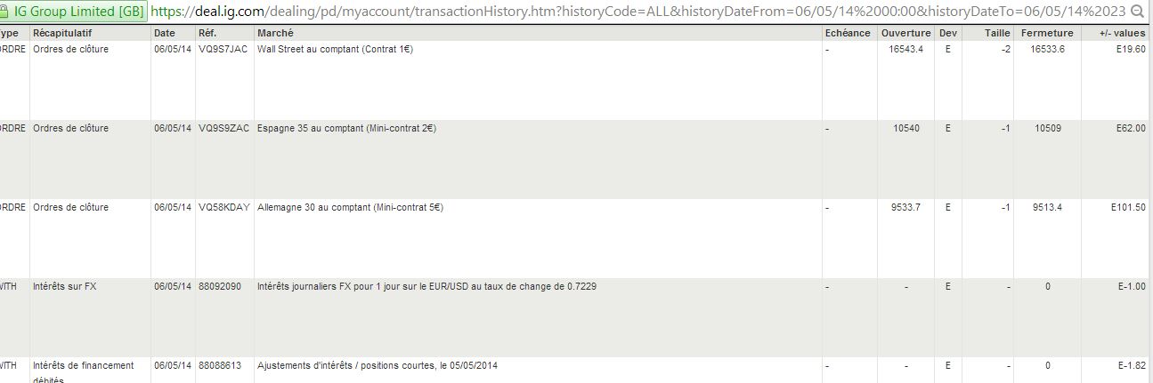Sort by the Echéance column header

click(x=848, y=33)
